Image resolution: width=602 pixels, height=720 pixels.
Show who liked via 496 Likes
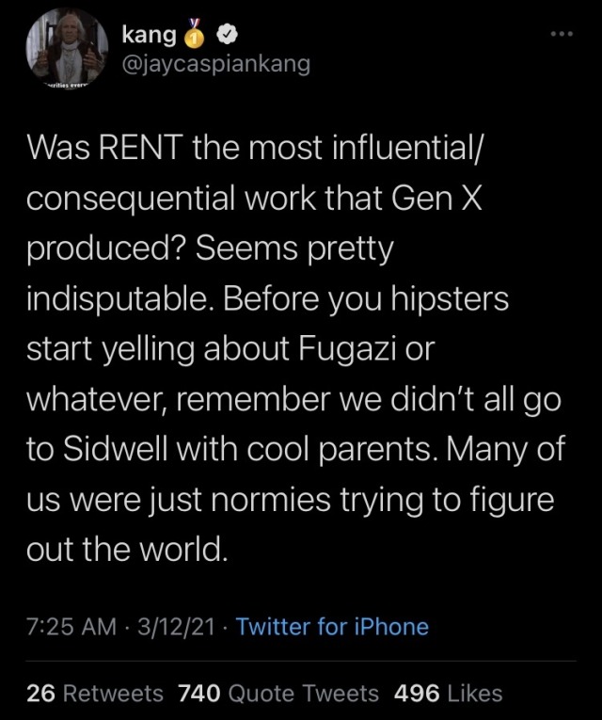(x=449, y=694)
